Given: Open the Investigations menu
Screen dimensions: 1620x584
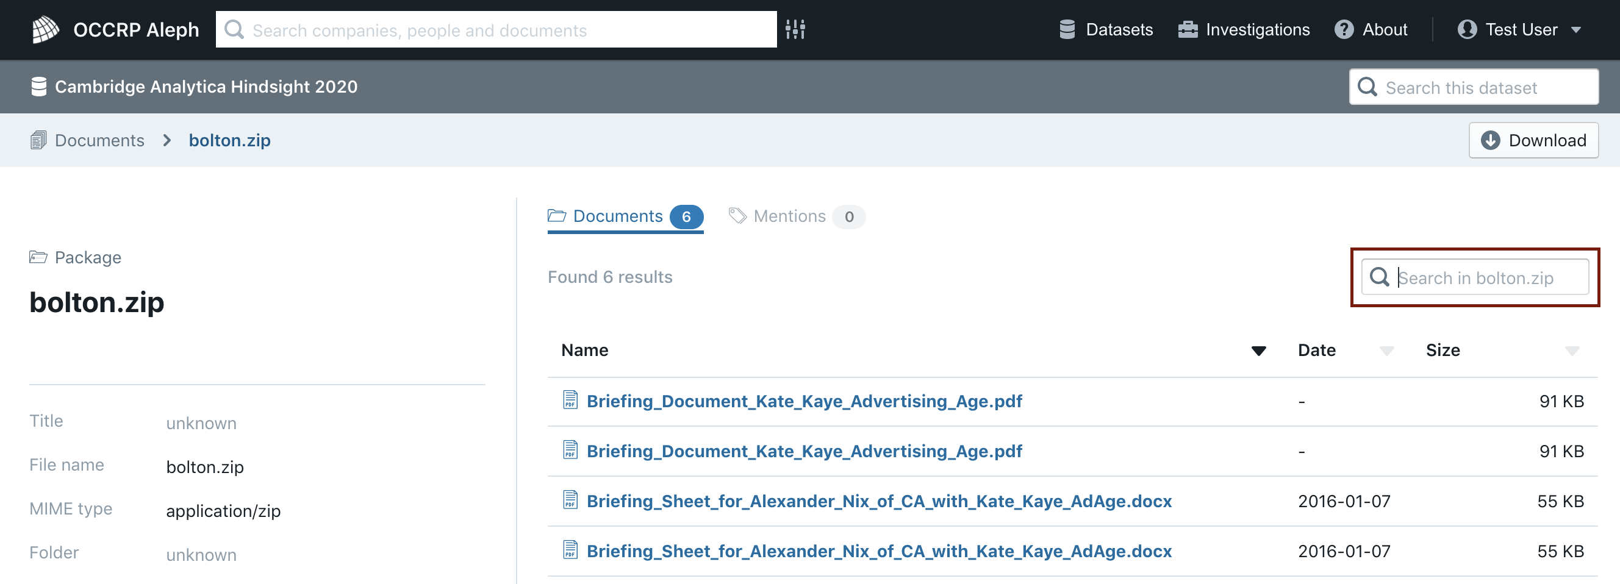Looking at the screenshot, I should 1244,29.
